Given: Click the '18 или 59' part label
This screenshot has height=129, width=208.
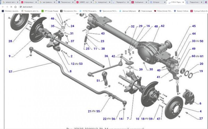Looking at the screenshot, I should (x=147, y=119).
